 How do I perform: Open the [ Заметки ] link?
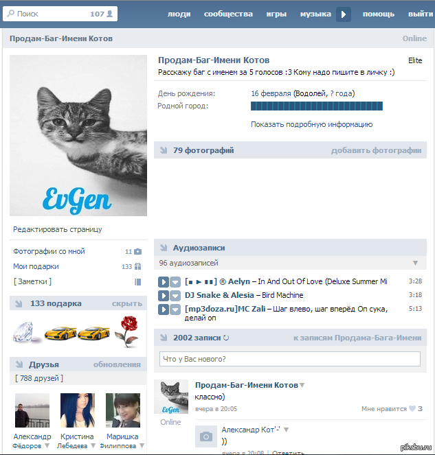pyautogui.click(x=32, y=281)
